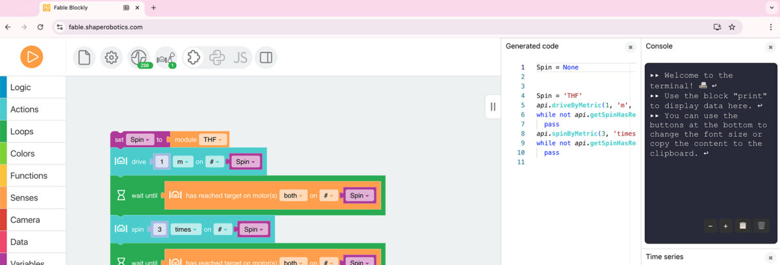Open the Senses block category
This screenshot has width=780, height=265.
point(24,198)
